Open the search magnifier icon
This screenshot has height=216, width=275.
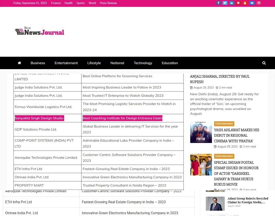click(264, 63)
